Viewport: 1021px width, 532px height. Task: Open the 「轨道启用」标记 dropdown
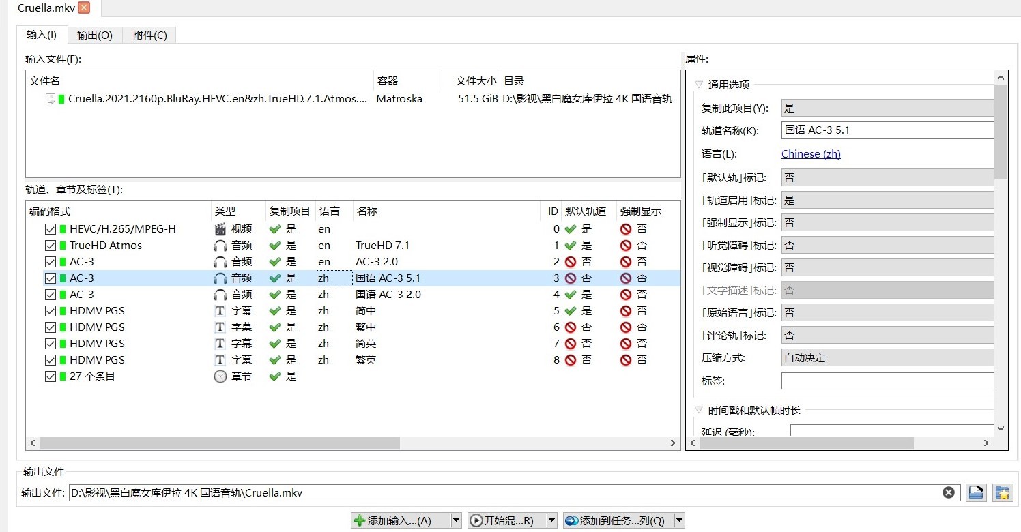pyautogui.click(x=887, y=200)
